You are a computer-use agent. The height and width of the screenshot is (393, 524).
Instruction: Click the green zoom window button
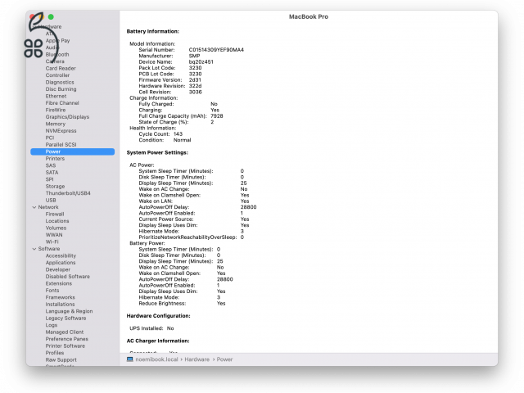click(x=51, y=16)
